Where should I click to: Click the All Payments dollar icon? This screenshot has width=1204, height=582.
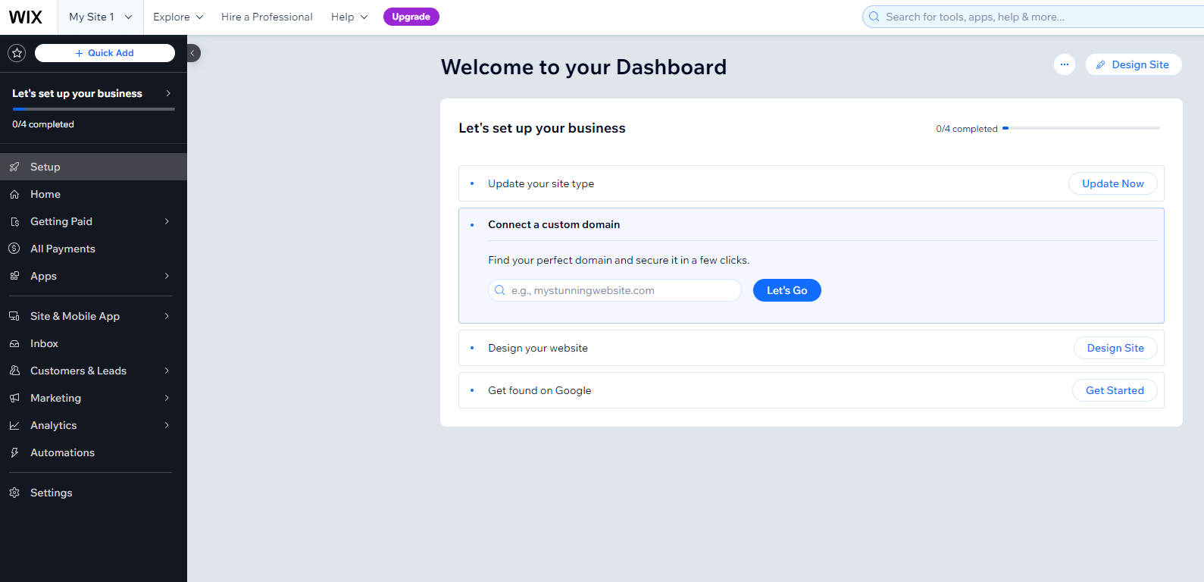pos(14,249)
